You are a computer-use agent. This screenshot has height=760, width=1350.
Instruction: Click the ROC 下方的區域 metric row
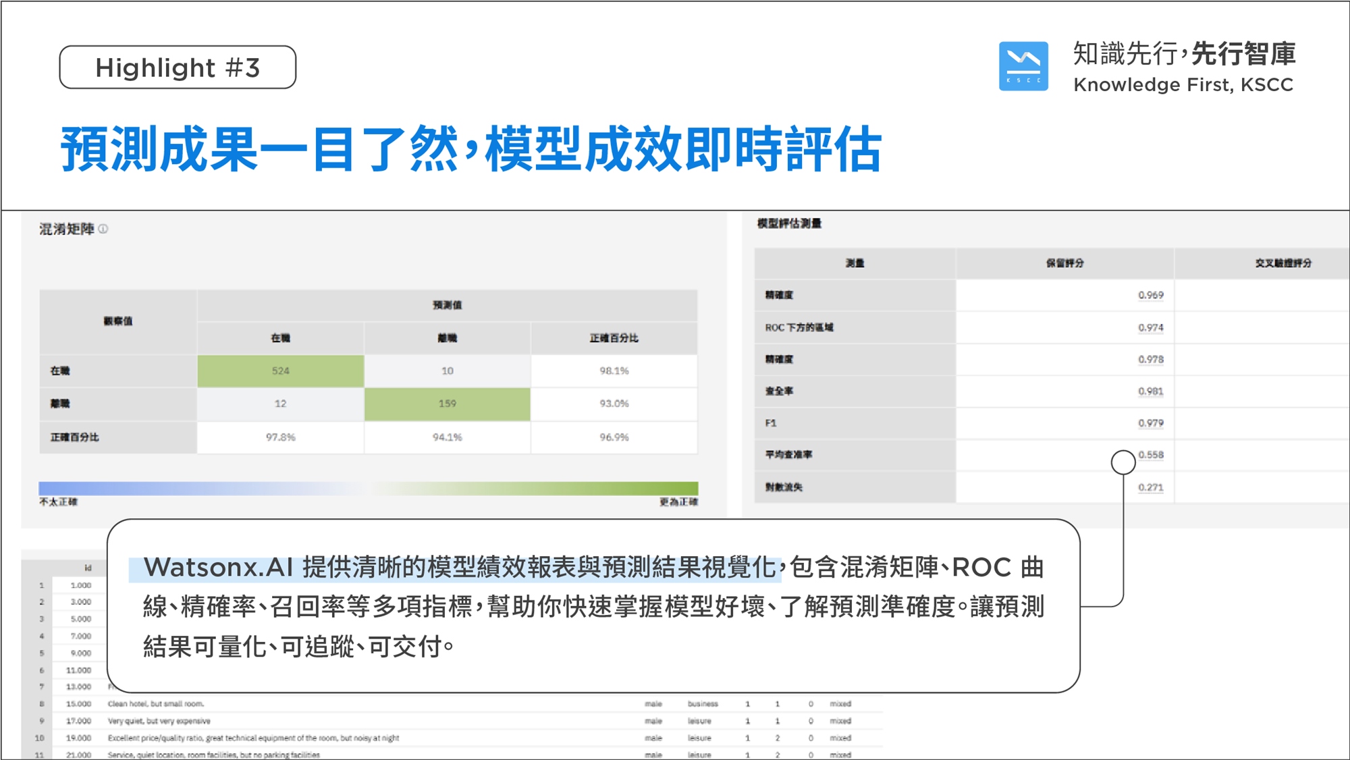point(799,327)
